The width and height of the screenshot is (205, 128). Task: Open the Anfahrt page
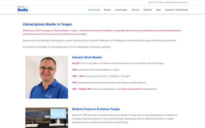tap(148, 10)
